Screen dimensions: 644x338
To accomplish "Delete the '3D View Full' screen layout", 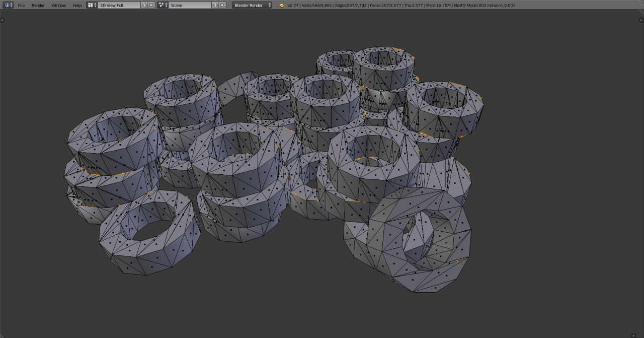I will [x=151, y=5].
